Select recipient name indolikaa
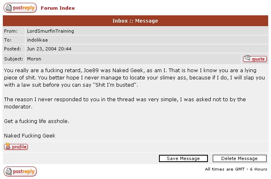 (37, 40)
